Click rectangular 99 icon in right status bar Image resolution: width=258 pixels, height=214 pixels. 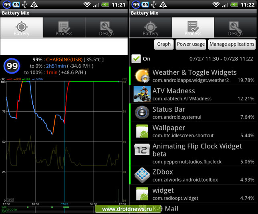click(x=145, y=4)
